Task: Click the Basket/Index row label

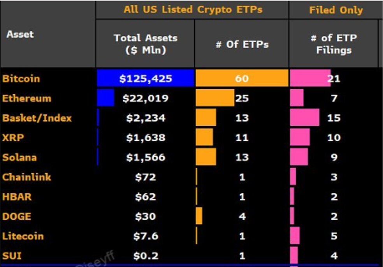Action: pyautogui.click(x=37, y=118)
